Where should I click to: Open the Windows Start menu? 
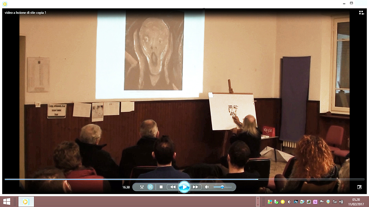coord(7,202)
